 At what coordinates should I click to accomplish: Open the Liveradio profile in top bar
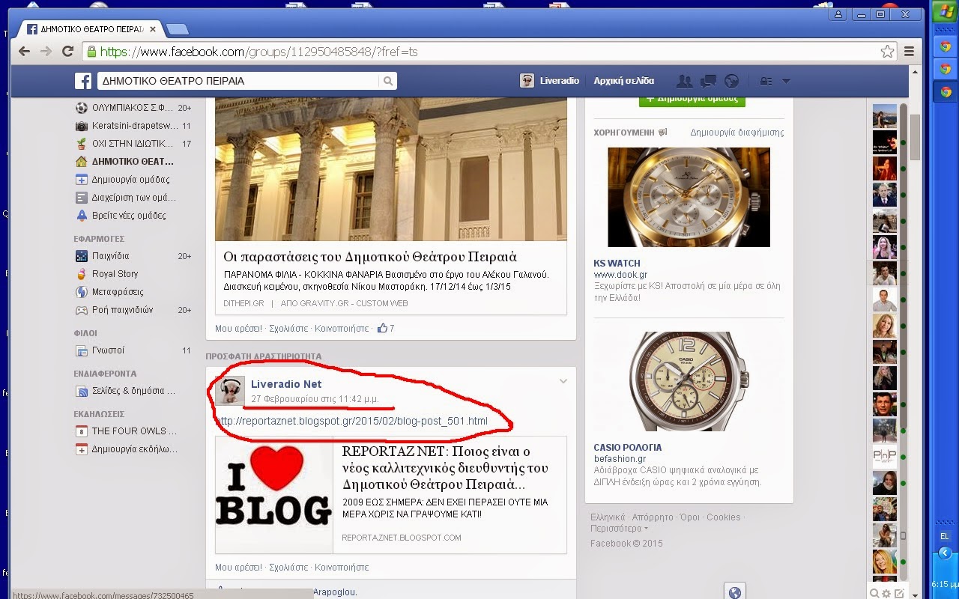549,81
